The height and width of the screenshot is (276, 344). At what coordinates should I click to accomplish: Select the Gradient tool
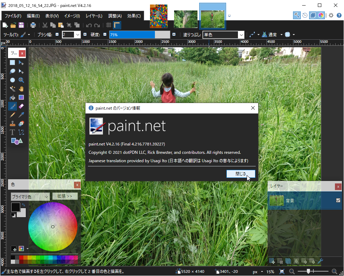(21, 97)
